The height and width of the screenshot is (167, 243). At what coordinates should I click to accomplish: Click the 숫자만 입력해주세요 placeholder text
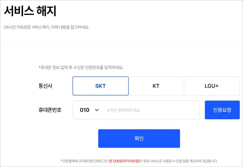123,110
